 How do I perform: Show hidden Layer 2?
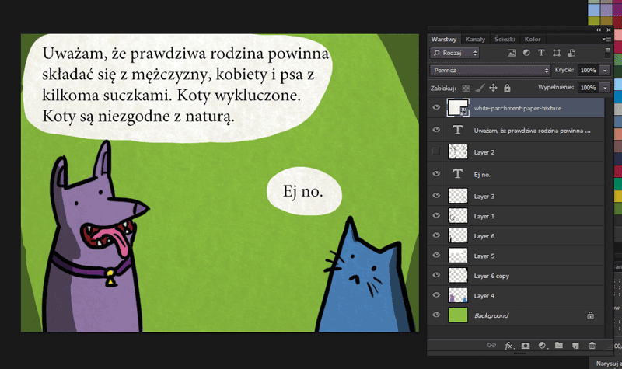click(x=436, y=151)
